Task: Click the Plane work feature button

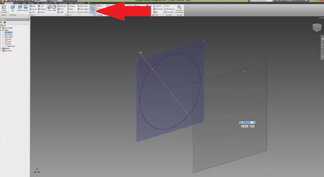Action: click(x=93, y=9)
